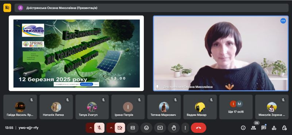The image size is (292, 135).
Task: Click meeting code ywo-ejjr-rfy
Action: tap(28, 128)
